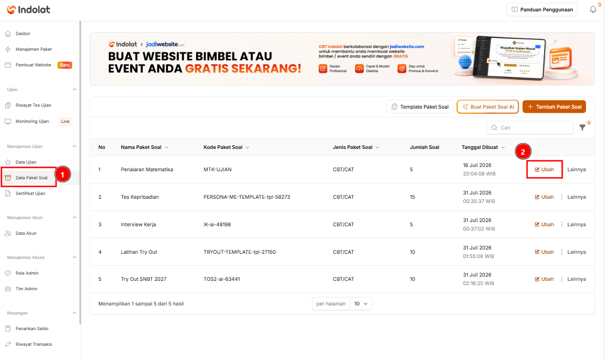
Task: Open Data Akun page
Action: coord(26,233)
